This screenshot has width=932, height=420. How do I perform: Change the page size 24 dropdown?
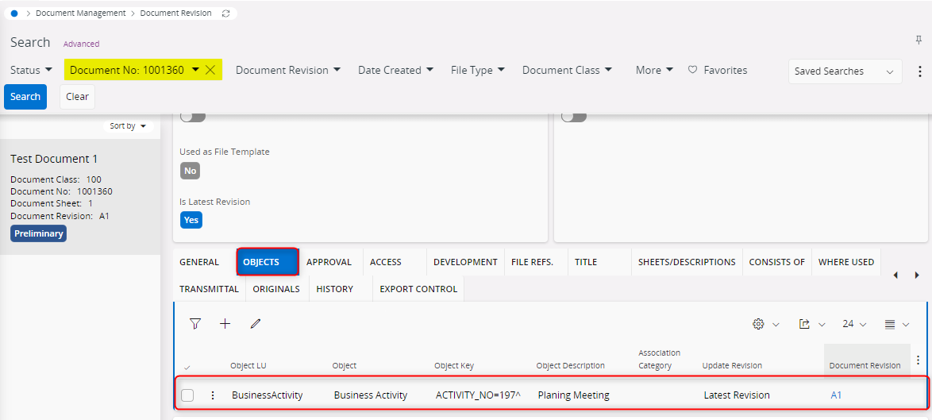click(854, 324)
